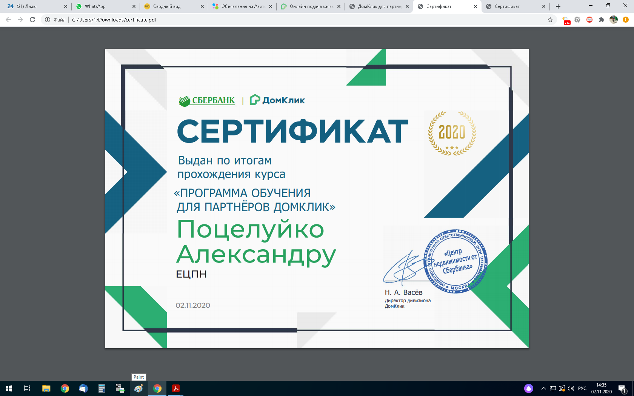Open the clock showing 14:35

pyautogui.click(x=602, y=388)
